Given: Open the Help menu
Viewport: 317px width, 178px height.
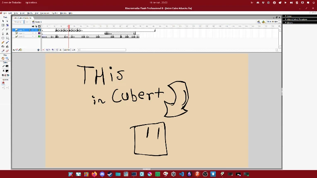Looking at the screenshot, I should click(71, 13).
